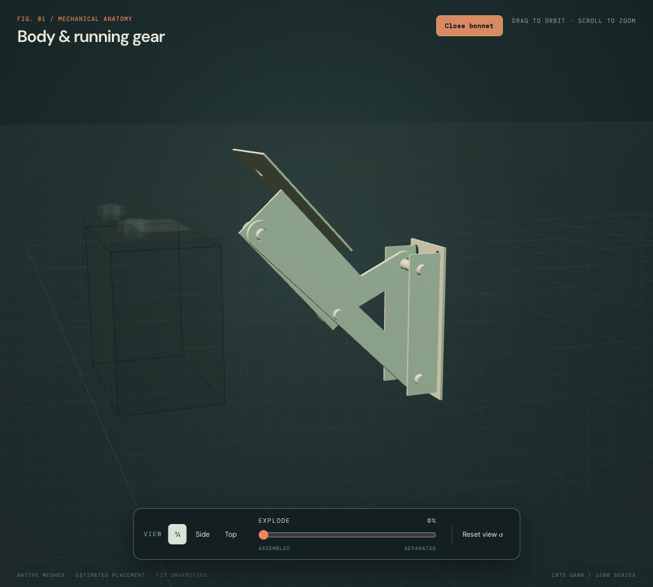Click the Close bonnet button
Viewport: 653px width, 587px height.
click(469, 26)
